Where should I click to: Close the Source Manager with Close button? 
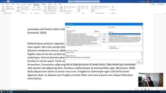139,62
